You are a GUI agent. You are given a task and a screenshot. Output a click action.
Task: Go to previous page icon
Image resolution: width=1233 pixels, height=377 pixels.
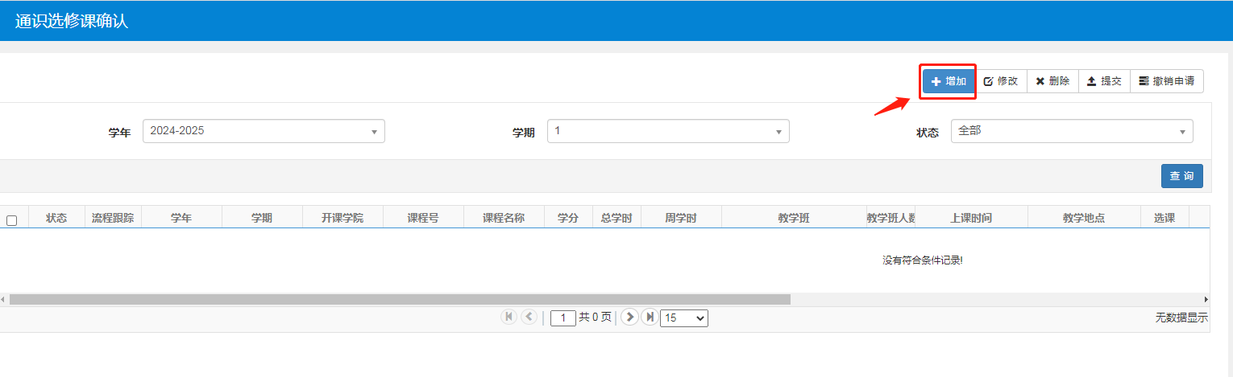coord(529,317)
